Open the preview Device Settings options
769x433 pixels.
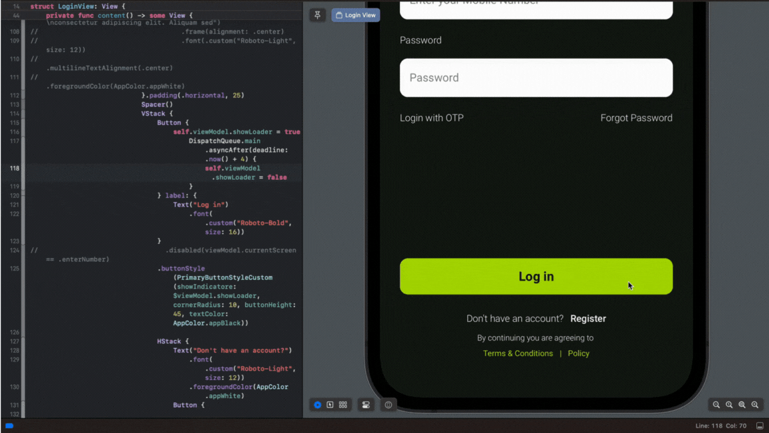366,404
